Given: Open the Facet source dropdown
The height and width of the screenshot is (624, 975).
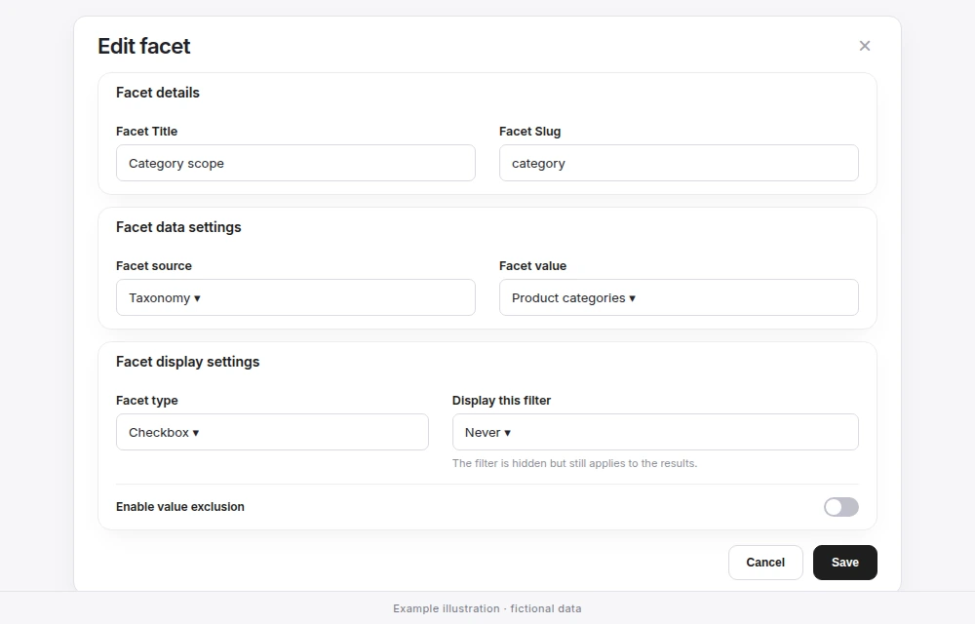Looking at the screenshot, I should tap(295, 297).
